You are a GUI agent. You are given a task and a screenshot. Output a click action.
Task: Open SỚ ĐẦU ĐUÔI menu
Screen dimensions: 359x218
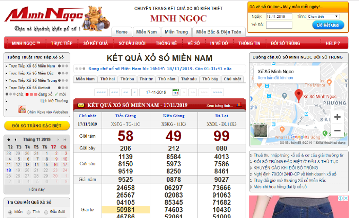coord(132,43)
